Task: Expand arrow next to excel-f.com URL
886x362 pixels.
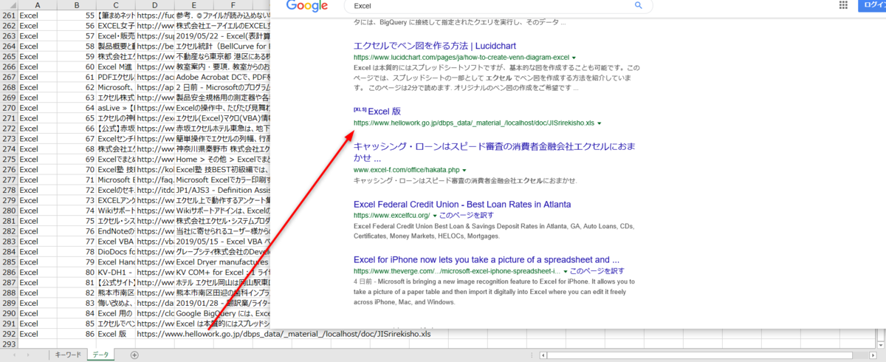Action: click(464, 170)
